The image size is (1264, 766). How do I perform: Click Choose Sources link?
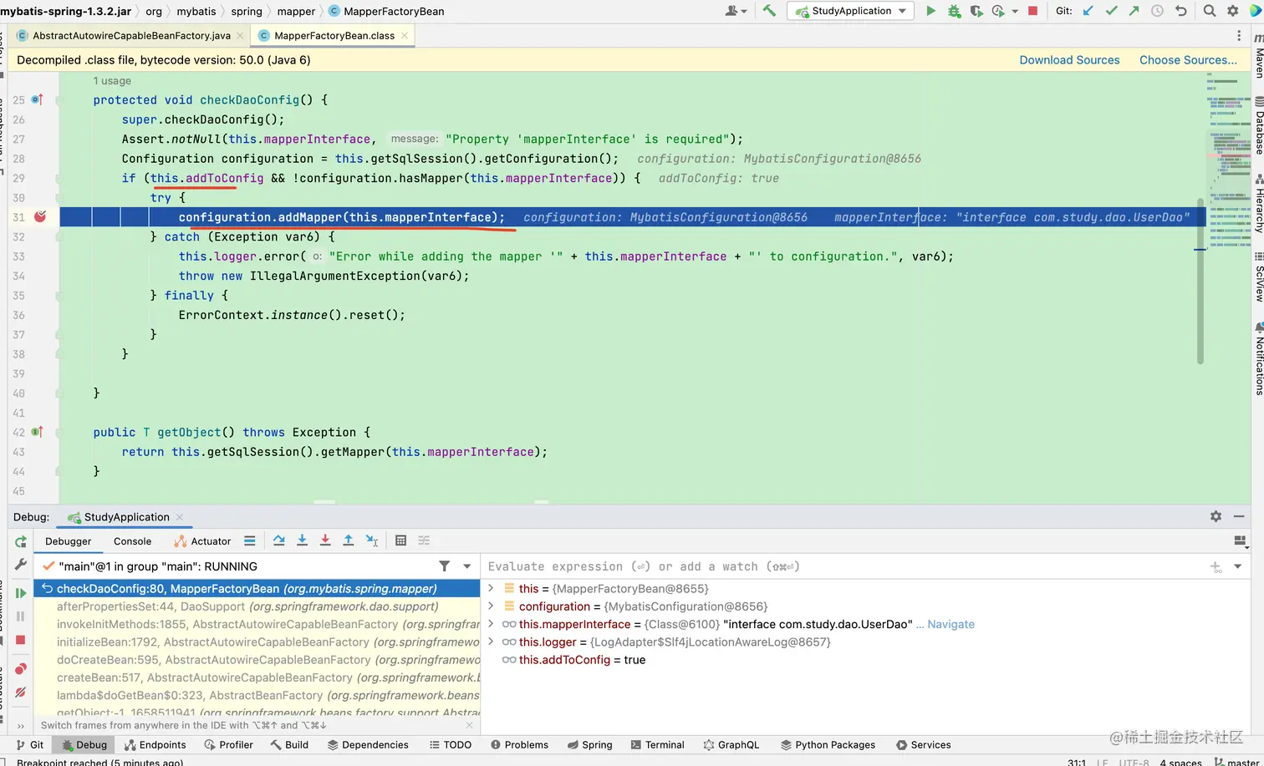1188,60
